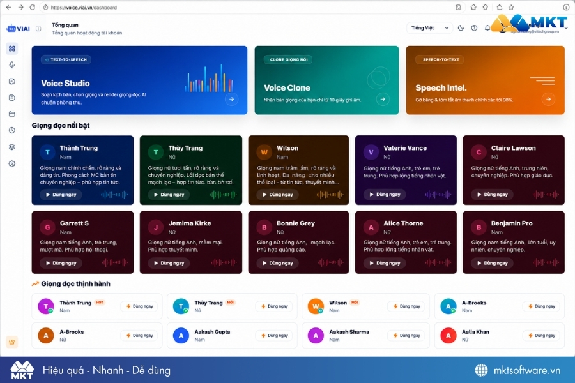Viewport: 575px width, 383px height.
Task: Click Dùng ngay on Claire Lawson card
Action: coord(492,195)
